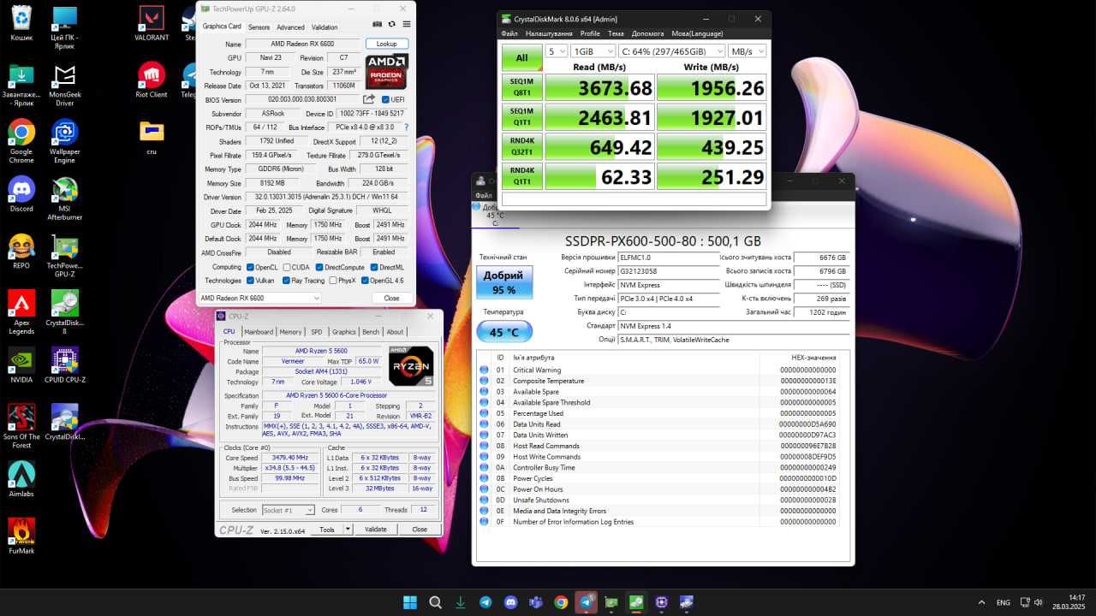Open MonsGeek Driver desktop shortcut
Image resolution: width=1096 pixels, height=616 pixels.
click(65, 85)
